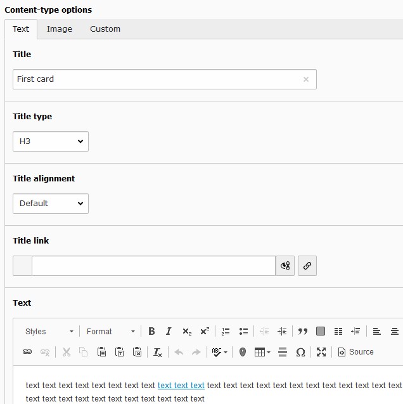Open the Title alignment dropdown showing Default
This screenshot has width=403, height=404.
[x=51, y=204]
